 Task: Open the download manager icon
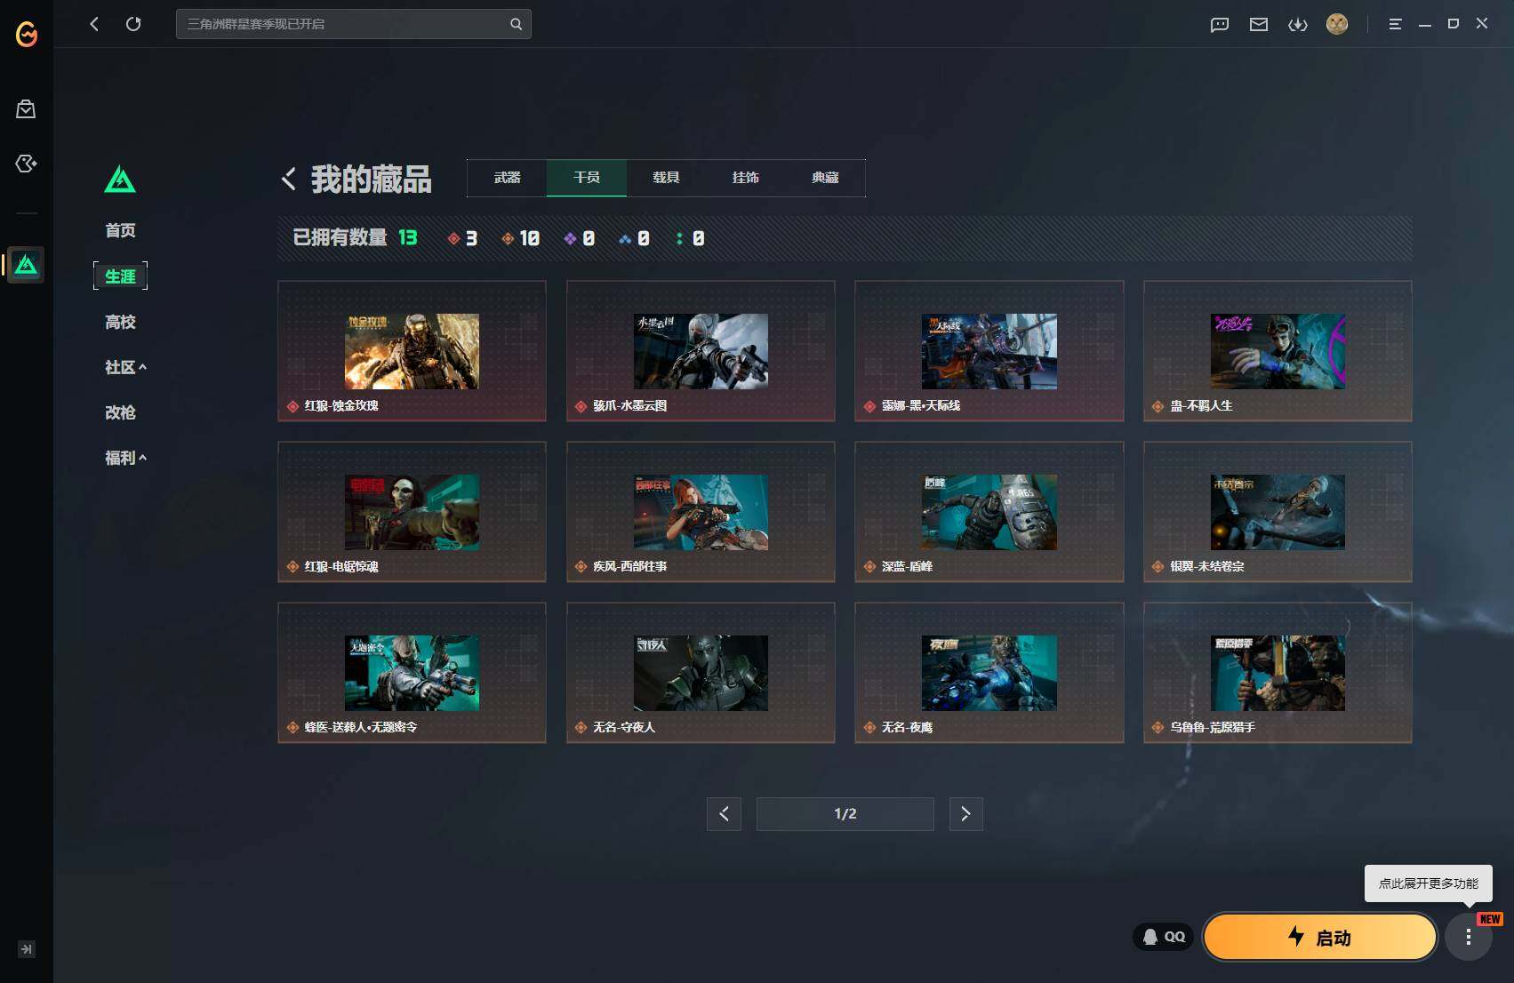(x=1298, y=24)
